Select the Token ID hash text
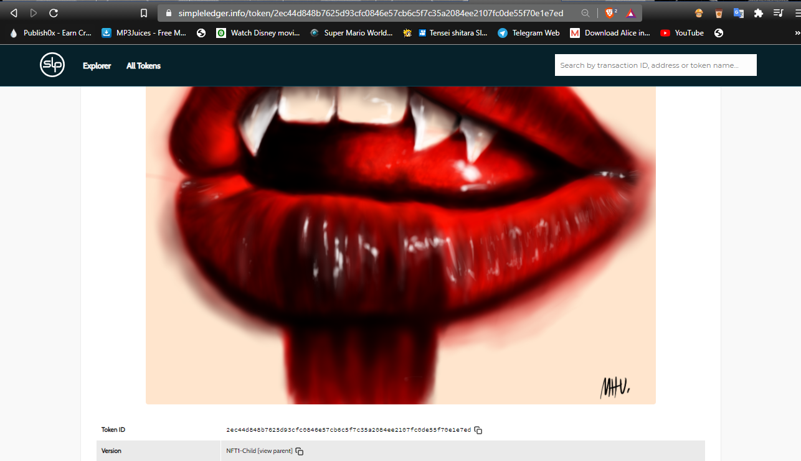The image size is (801, 461). click(349, 430)
